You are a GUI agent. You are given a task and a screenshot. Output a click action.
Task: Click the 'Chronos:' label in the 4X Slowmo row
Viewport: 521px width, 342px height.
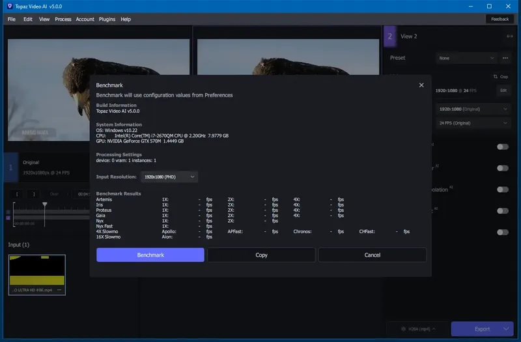point(302,231)
